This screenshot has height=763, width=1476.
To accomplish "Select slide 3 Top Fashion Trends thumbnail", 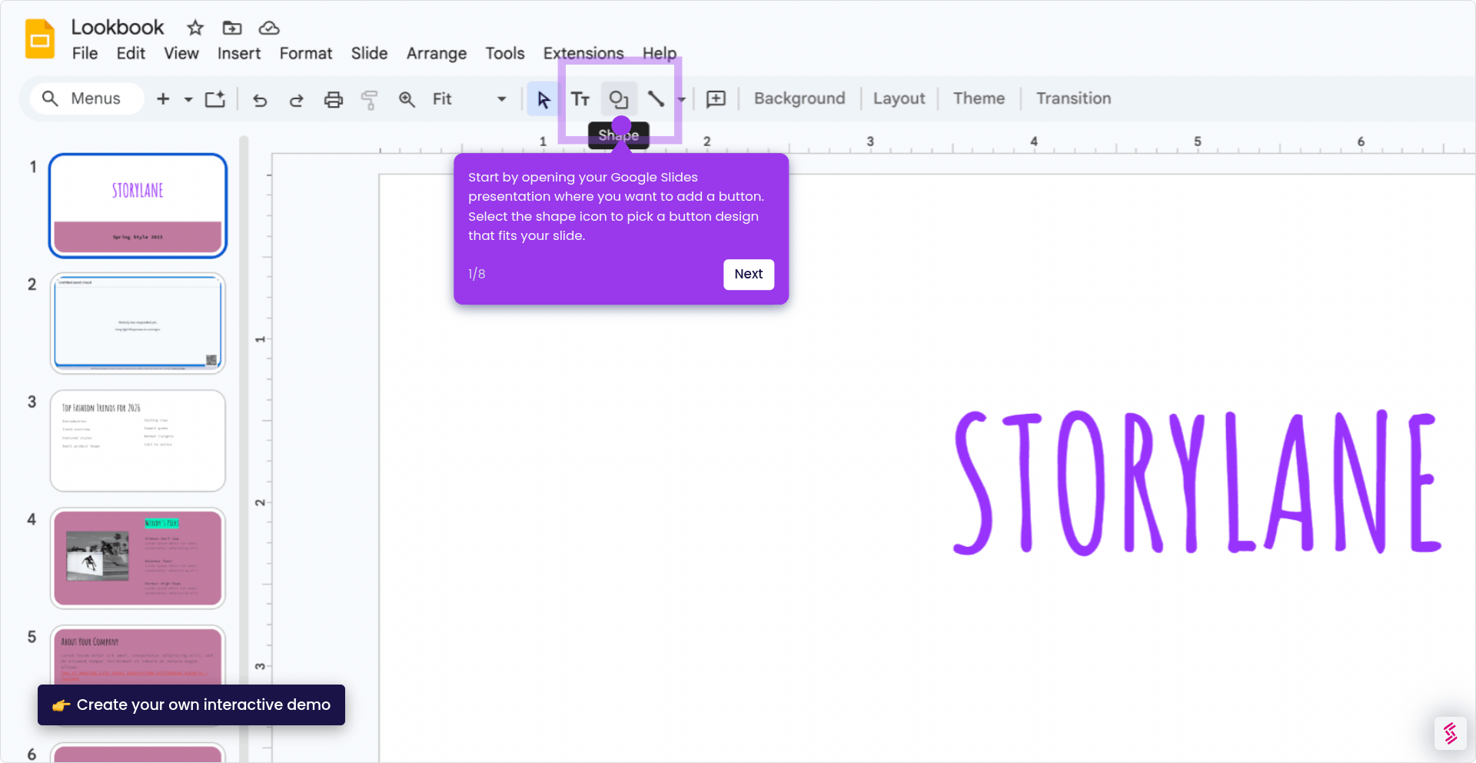I will click(138, 441).
